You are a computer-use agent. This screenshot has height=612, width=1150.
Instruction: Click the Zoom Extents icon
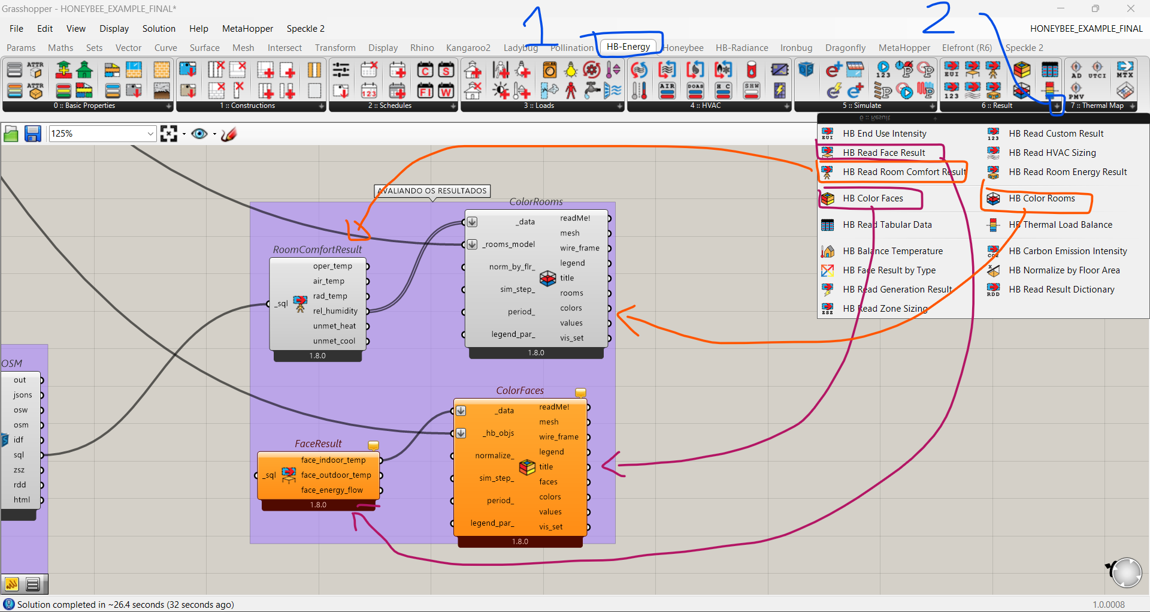point(169,134)
